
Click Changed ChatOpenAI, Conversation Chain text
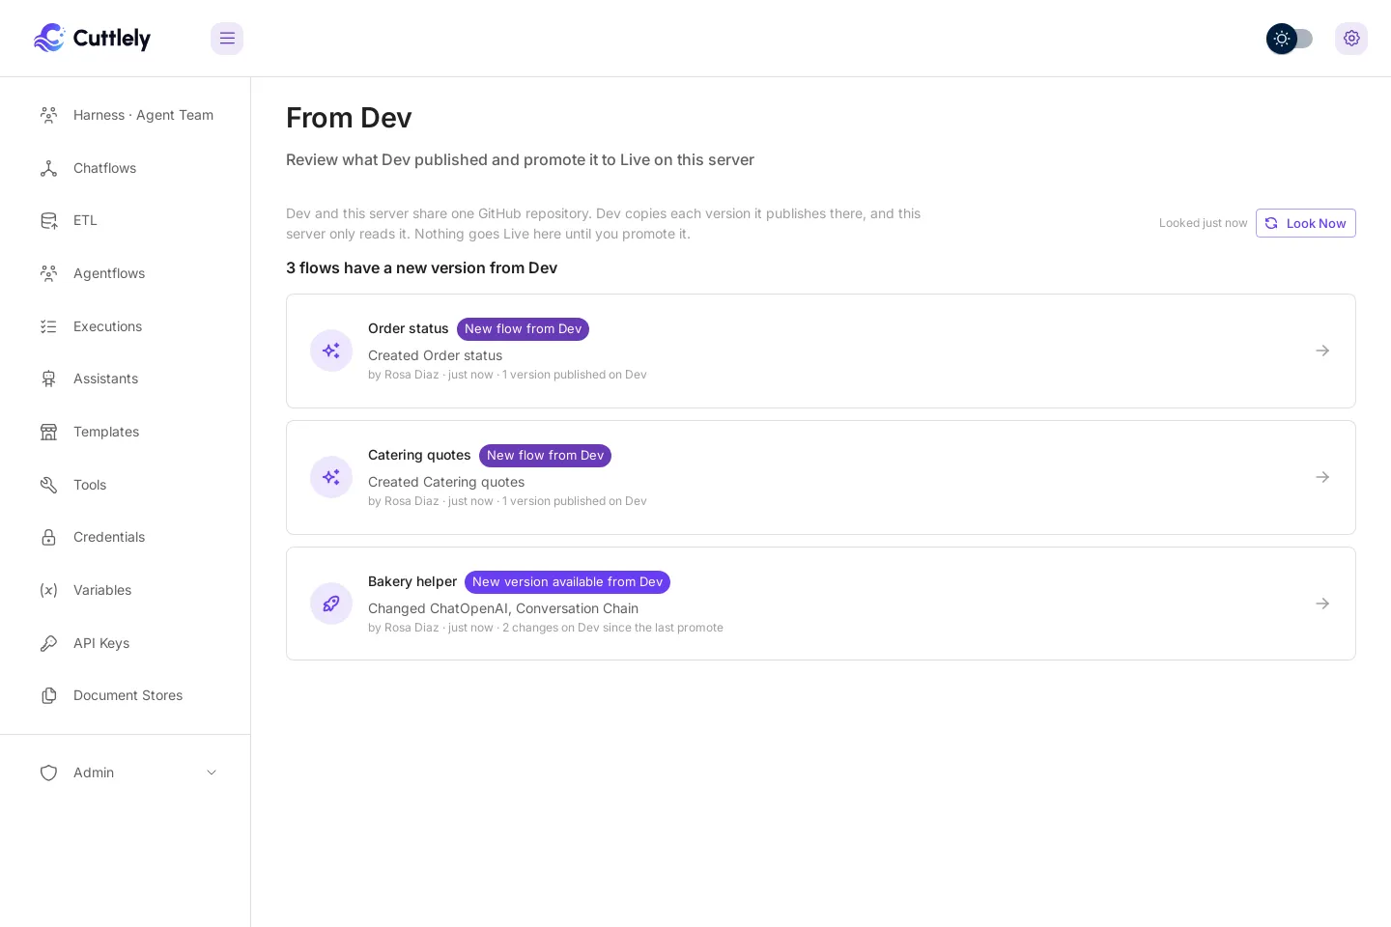pyautogui.click(x=503, y=608)
